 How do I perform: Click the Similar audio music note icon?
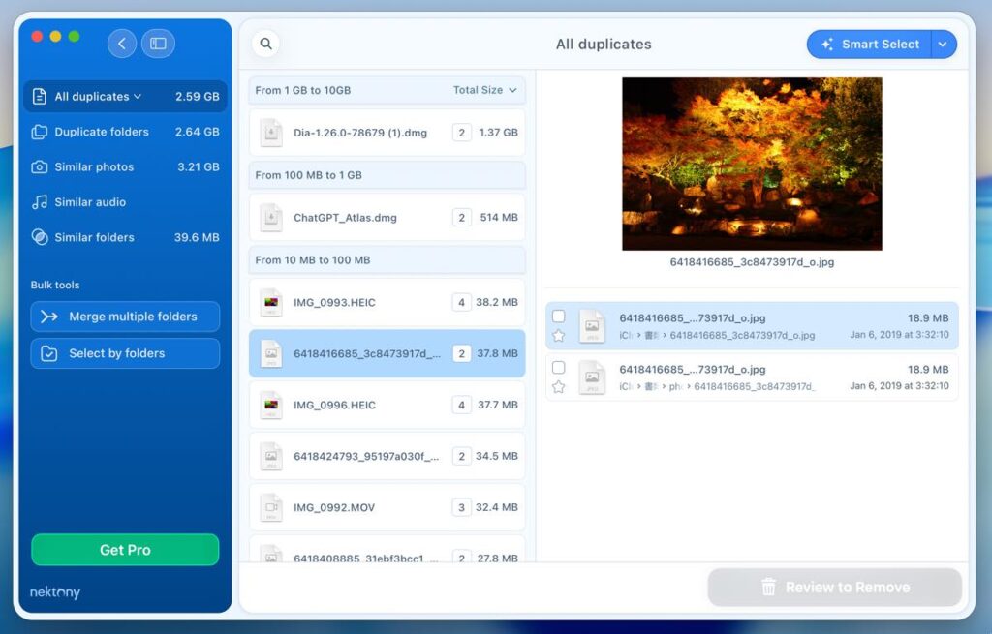[39, 202]
